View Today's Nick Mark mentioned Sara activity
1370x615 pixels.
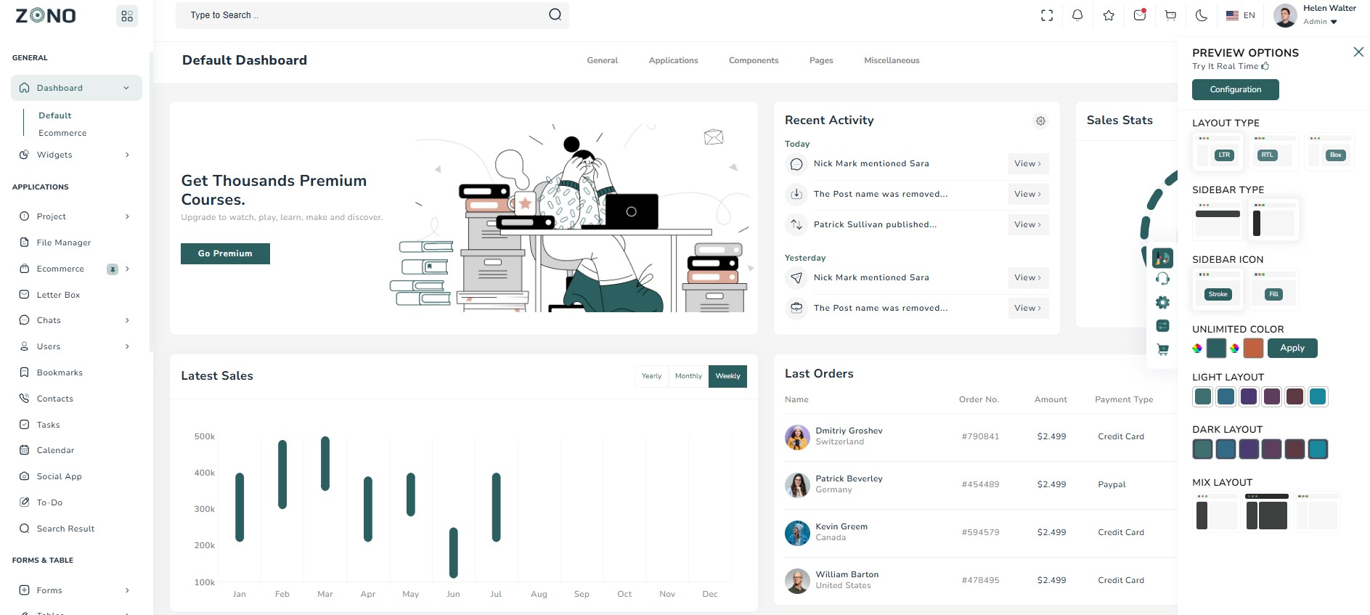tap(1028, 164)
